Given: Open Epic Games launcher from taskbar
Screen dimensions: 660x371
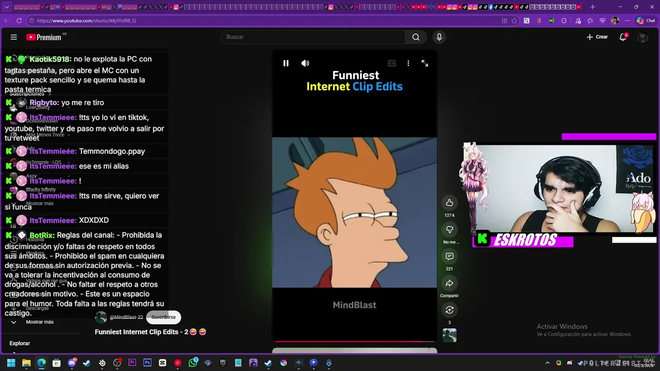Looking at the screenshot, I should point(223,363).
